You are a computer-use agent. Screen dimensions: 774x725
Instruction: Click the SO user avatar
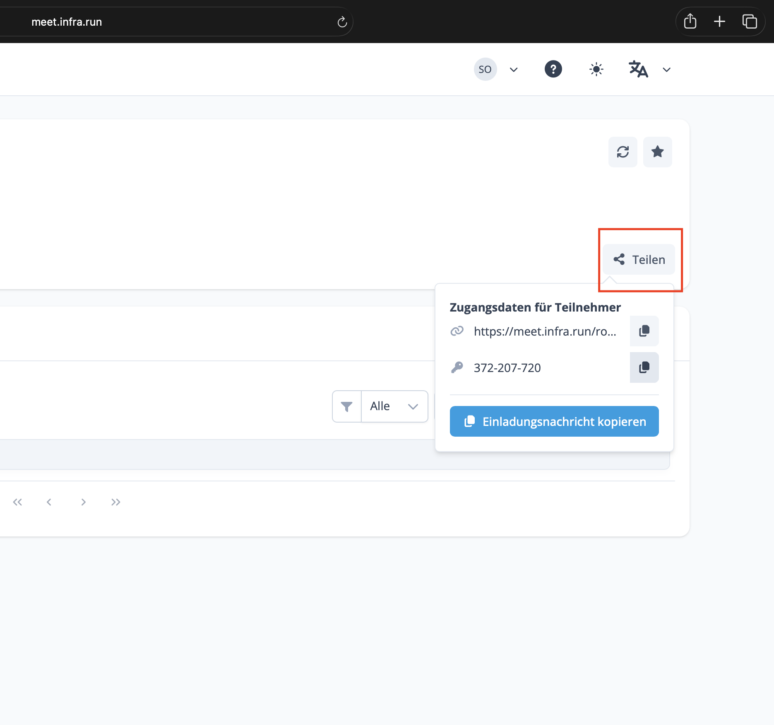pyautogui.click(x=485, y=69)
